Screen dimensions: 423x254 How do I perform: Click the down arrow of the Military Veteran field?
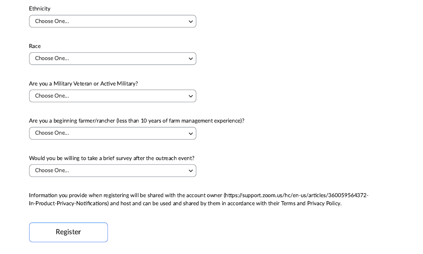click(x=191, y=96)
